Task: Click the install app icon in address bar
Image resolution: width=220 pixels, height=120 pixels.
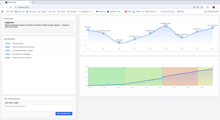Action: 194,7
